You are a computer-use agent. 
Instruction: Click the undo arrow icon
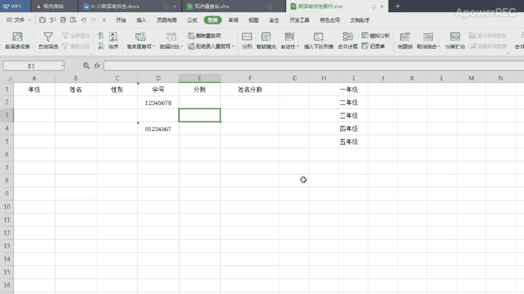(x=84, y=20)
